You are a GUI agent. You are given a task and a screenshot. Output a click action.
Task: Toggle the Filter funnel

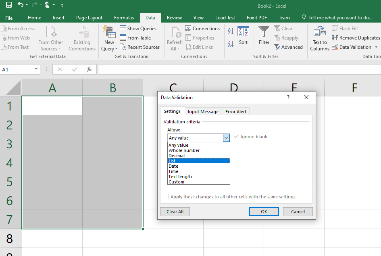264,36
